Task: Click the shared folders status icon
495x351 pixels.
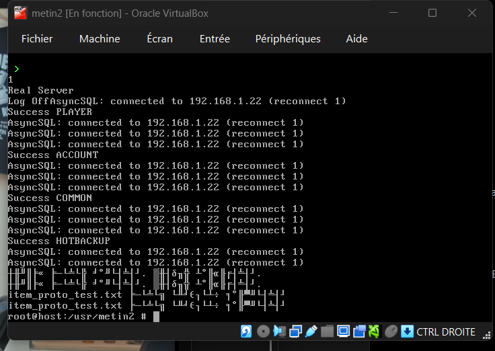Action: [x=327, y=331]
